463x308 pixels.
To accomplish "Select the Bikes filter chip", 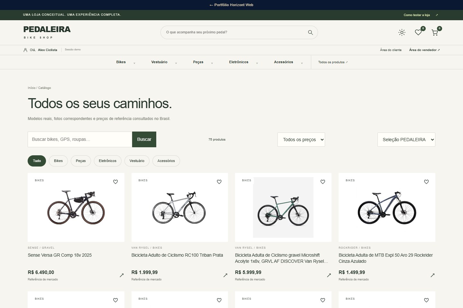I will coord(58,161).
